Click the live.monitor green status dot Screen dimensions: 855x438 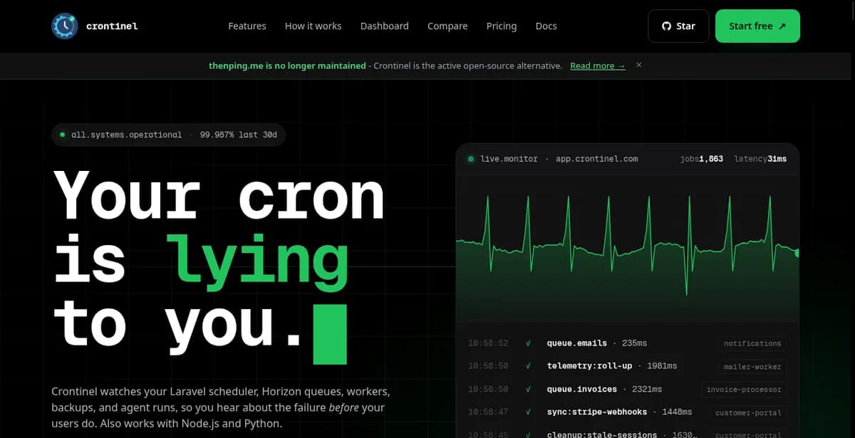click(471, 159)
